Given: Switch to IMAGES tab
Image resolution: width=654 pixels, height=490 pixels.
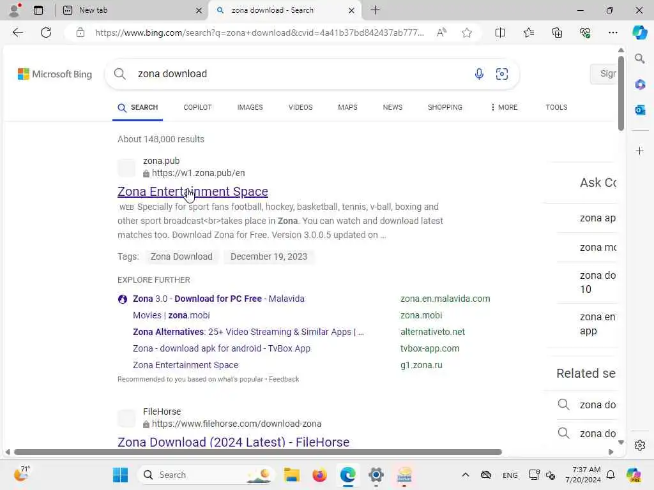Looking at the screenshot, I should coord(250,107).
